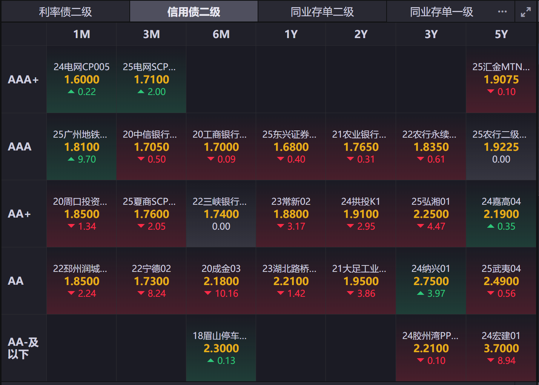Open 23湖北路桥 cell at 2.2100
The width and height of the screenshot is (539, 385).
click(x=291, y=281)
